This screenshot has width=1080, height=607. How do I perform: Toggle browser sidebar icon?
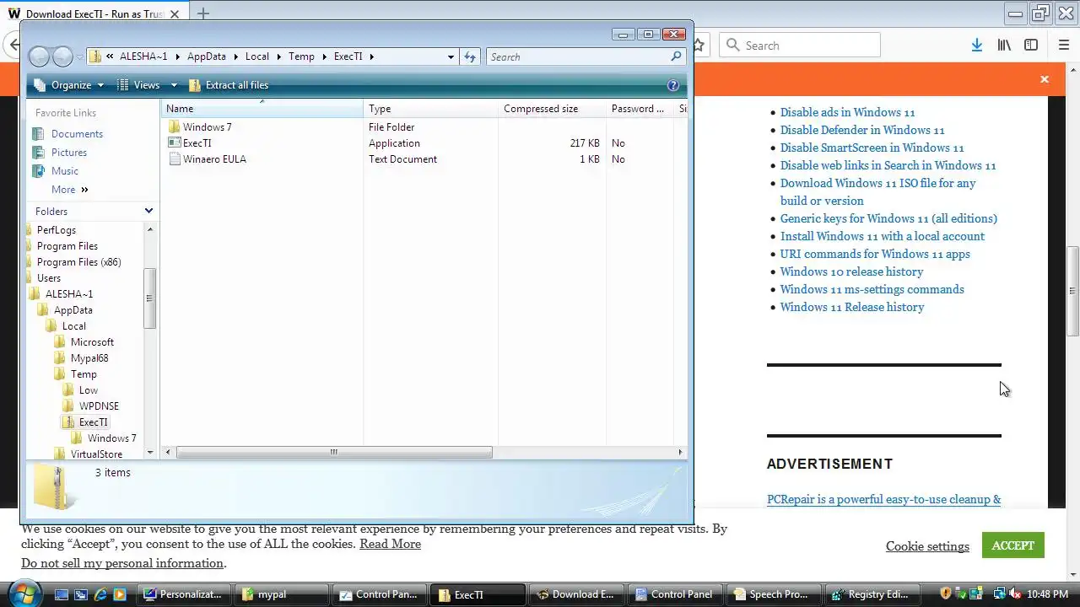coord(1031,46)
